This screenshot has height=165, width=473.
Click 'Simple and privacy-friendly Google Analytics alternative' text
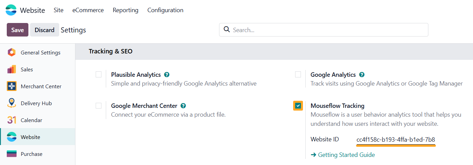point(184,84)
